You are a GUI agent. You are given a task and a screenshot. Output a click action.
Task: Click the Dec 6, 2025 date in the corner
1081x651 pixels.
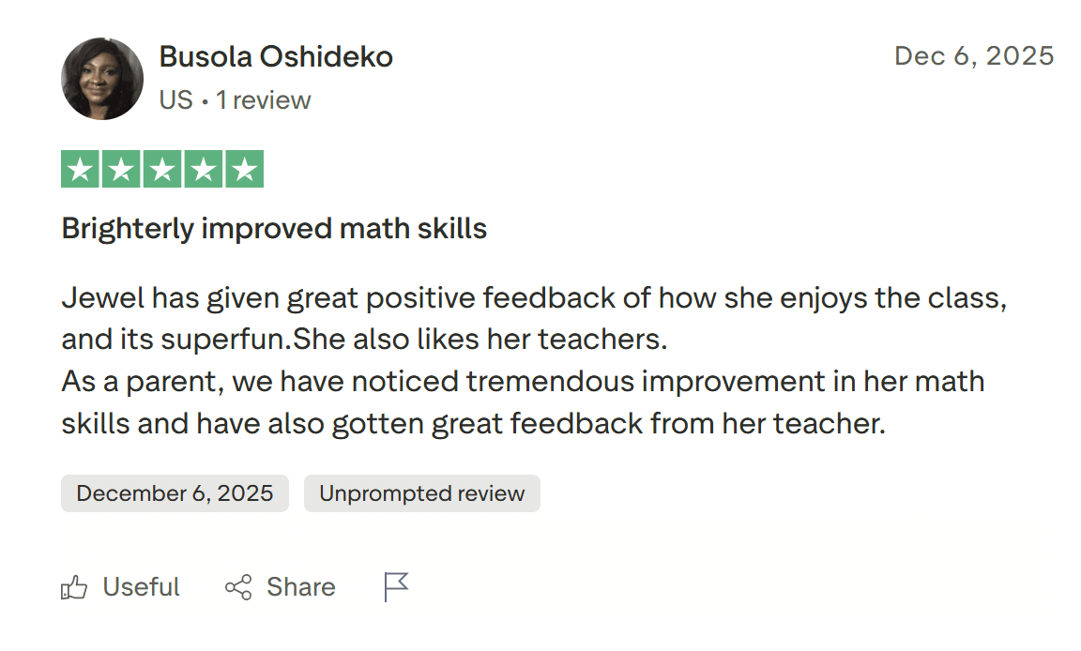(973, 56)
